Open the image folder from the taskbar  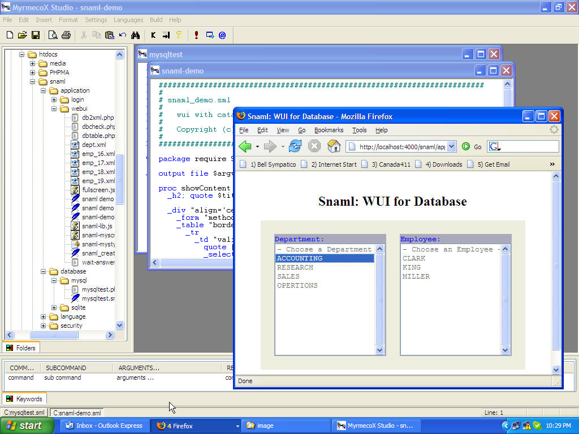(x=286, y=426)
